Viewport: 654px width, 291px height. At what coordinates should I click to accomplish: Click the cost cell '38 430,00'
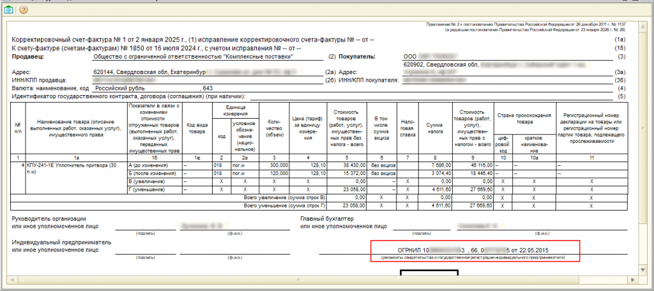coord(347,165)
